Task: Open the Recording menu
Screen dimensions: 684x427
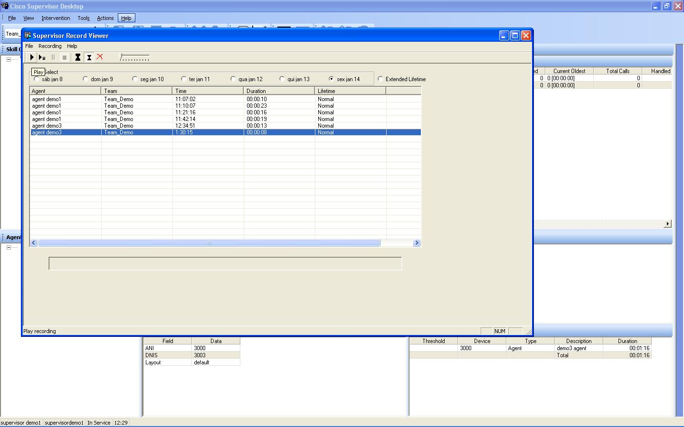Action: tap(50, 46)
